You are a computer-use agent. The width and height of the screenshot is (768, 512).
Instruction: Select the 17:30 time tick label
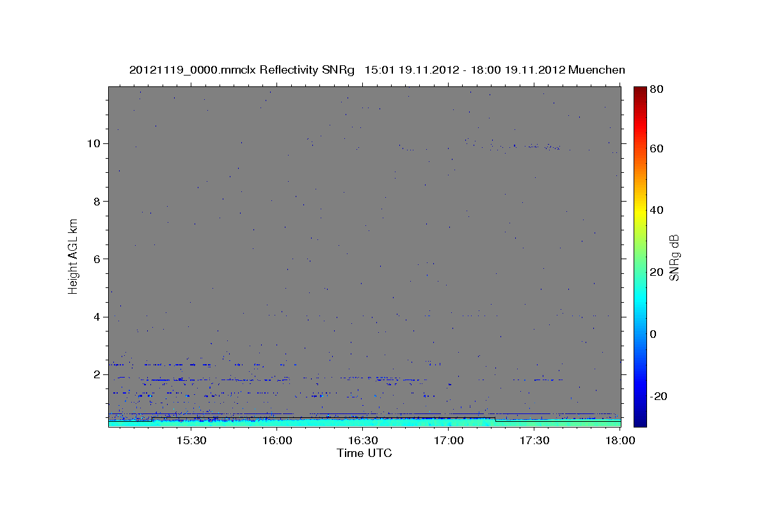pyautogui.click(x=534, y=441)
